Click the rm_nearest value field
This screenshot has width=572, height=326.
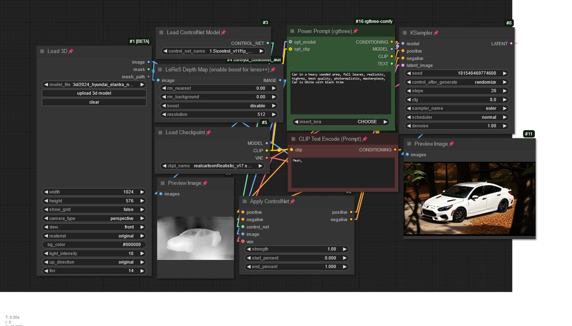219,89
